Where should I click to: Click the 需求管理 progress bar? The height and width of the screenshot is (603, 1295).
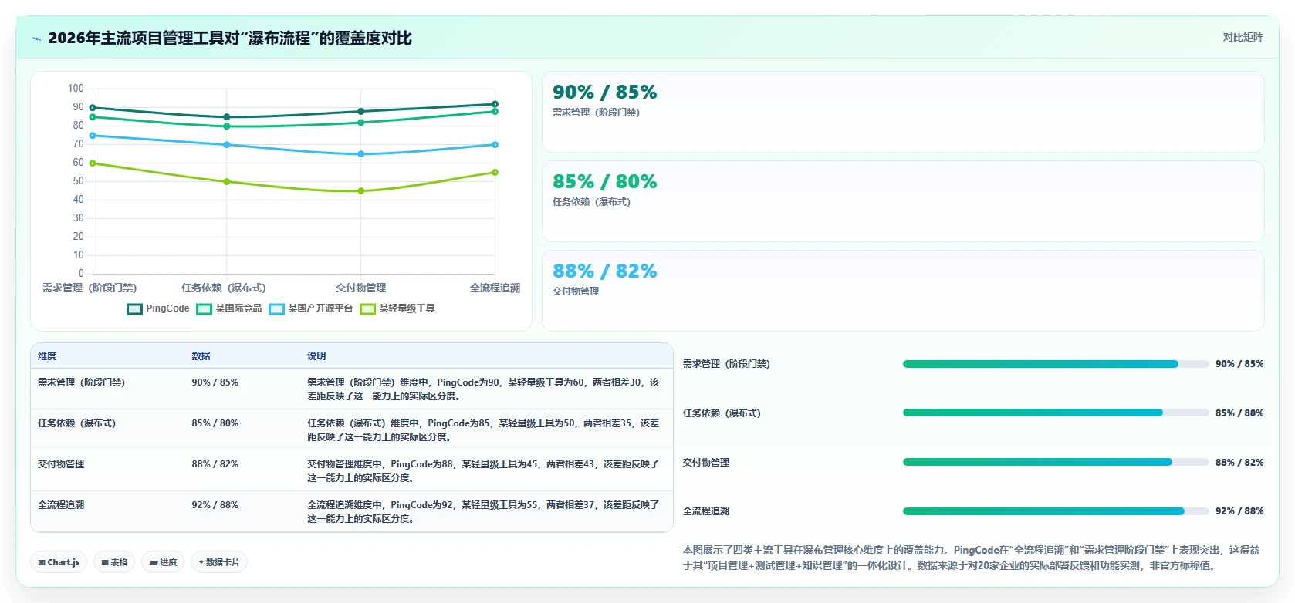[x=1056, y=364]
